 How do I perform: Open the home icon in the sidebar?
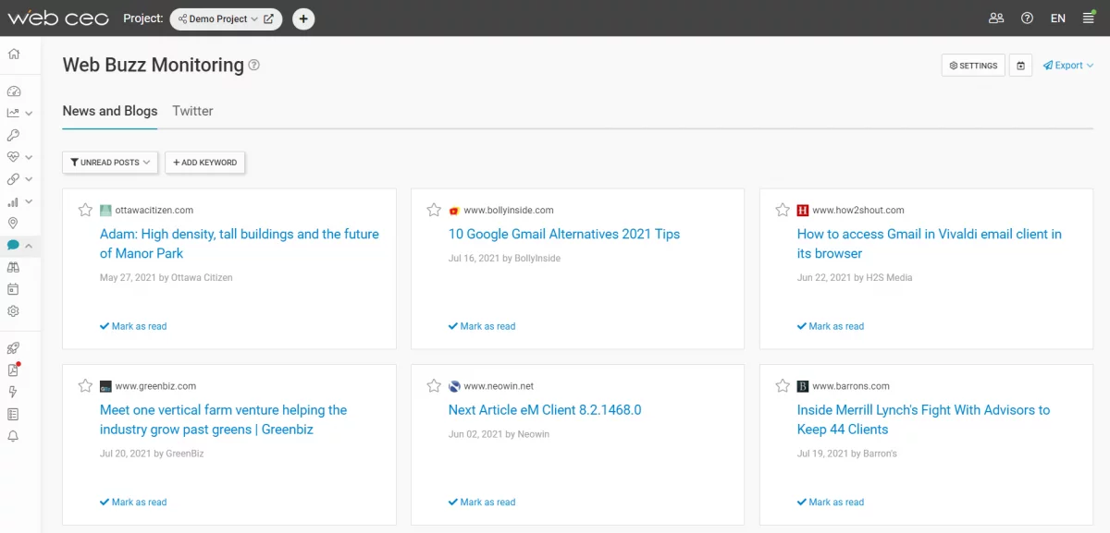(x=13, y=54)
